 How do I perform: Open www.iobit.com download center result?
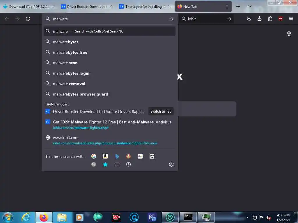(x=109, y=140)
